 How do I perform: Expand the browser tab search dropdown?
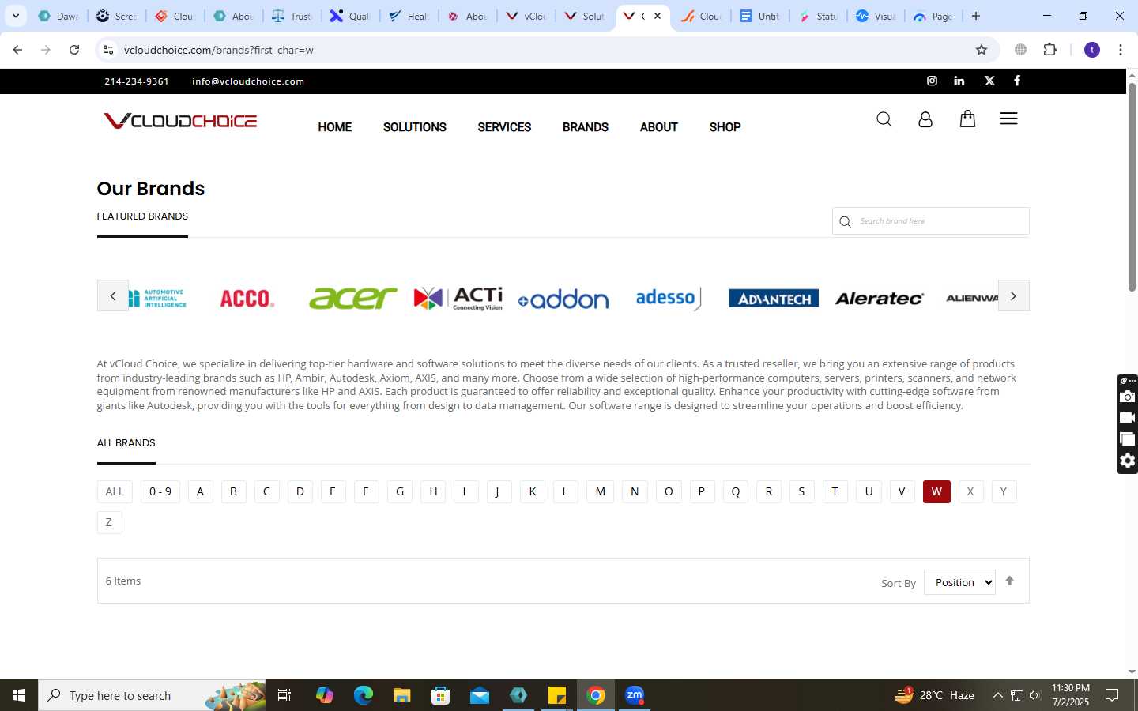coord(15,16)
